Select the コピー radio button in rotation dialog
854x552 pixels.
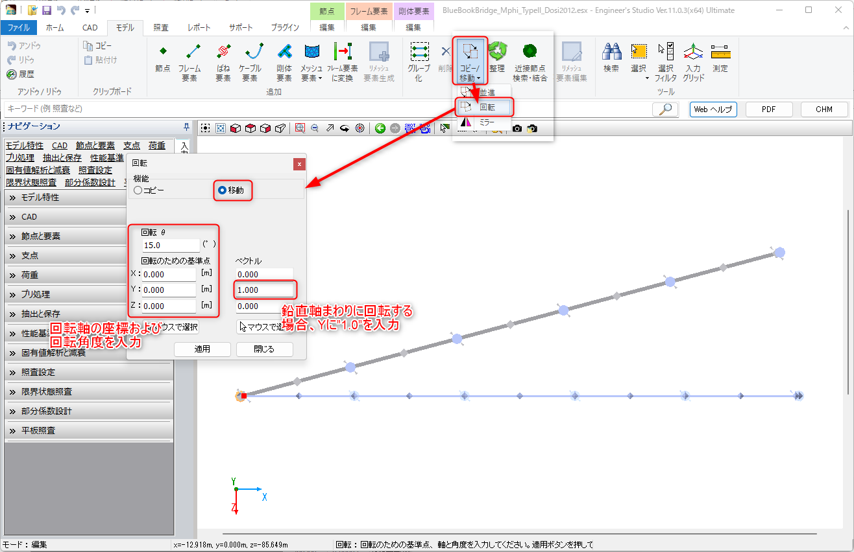point(138,190)
